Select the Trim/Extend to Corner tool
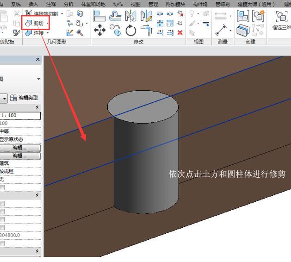This screenshot has width=291, height=262. (147, 30)
